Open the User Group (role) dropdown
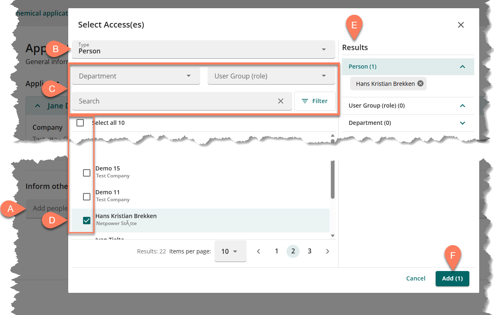The width and height of the screenshot is (494, 315). point(271,76)
